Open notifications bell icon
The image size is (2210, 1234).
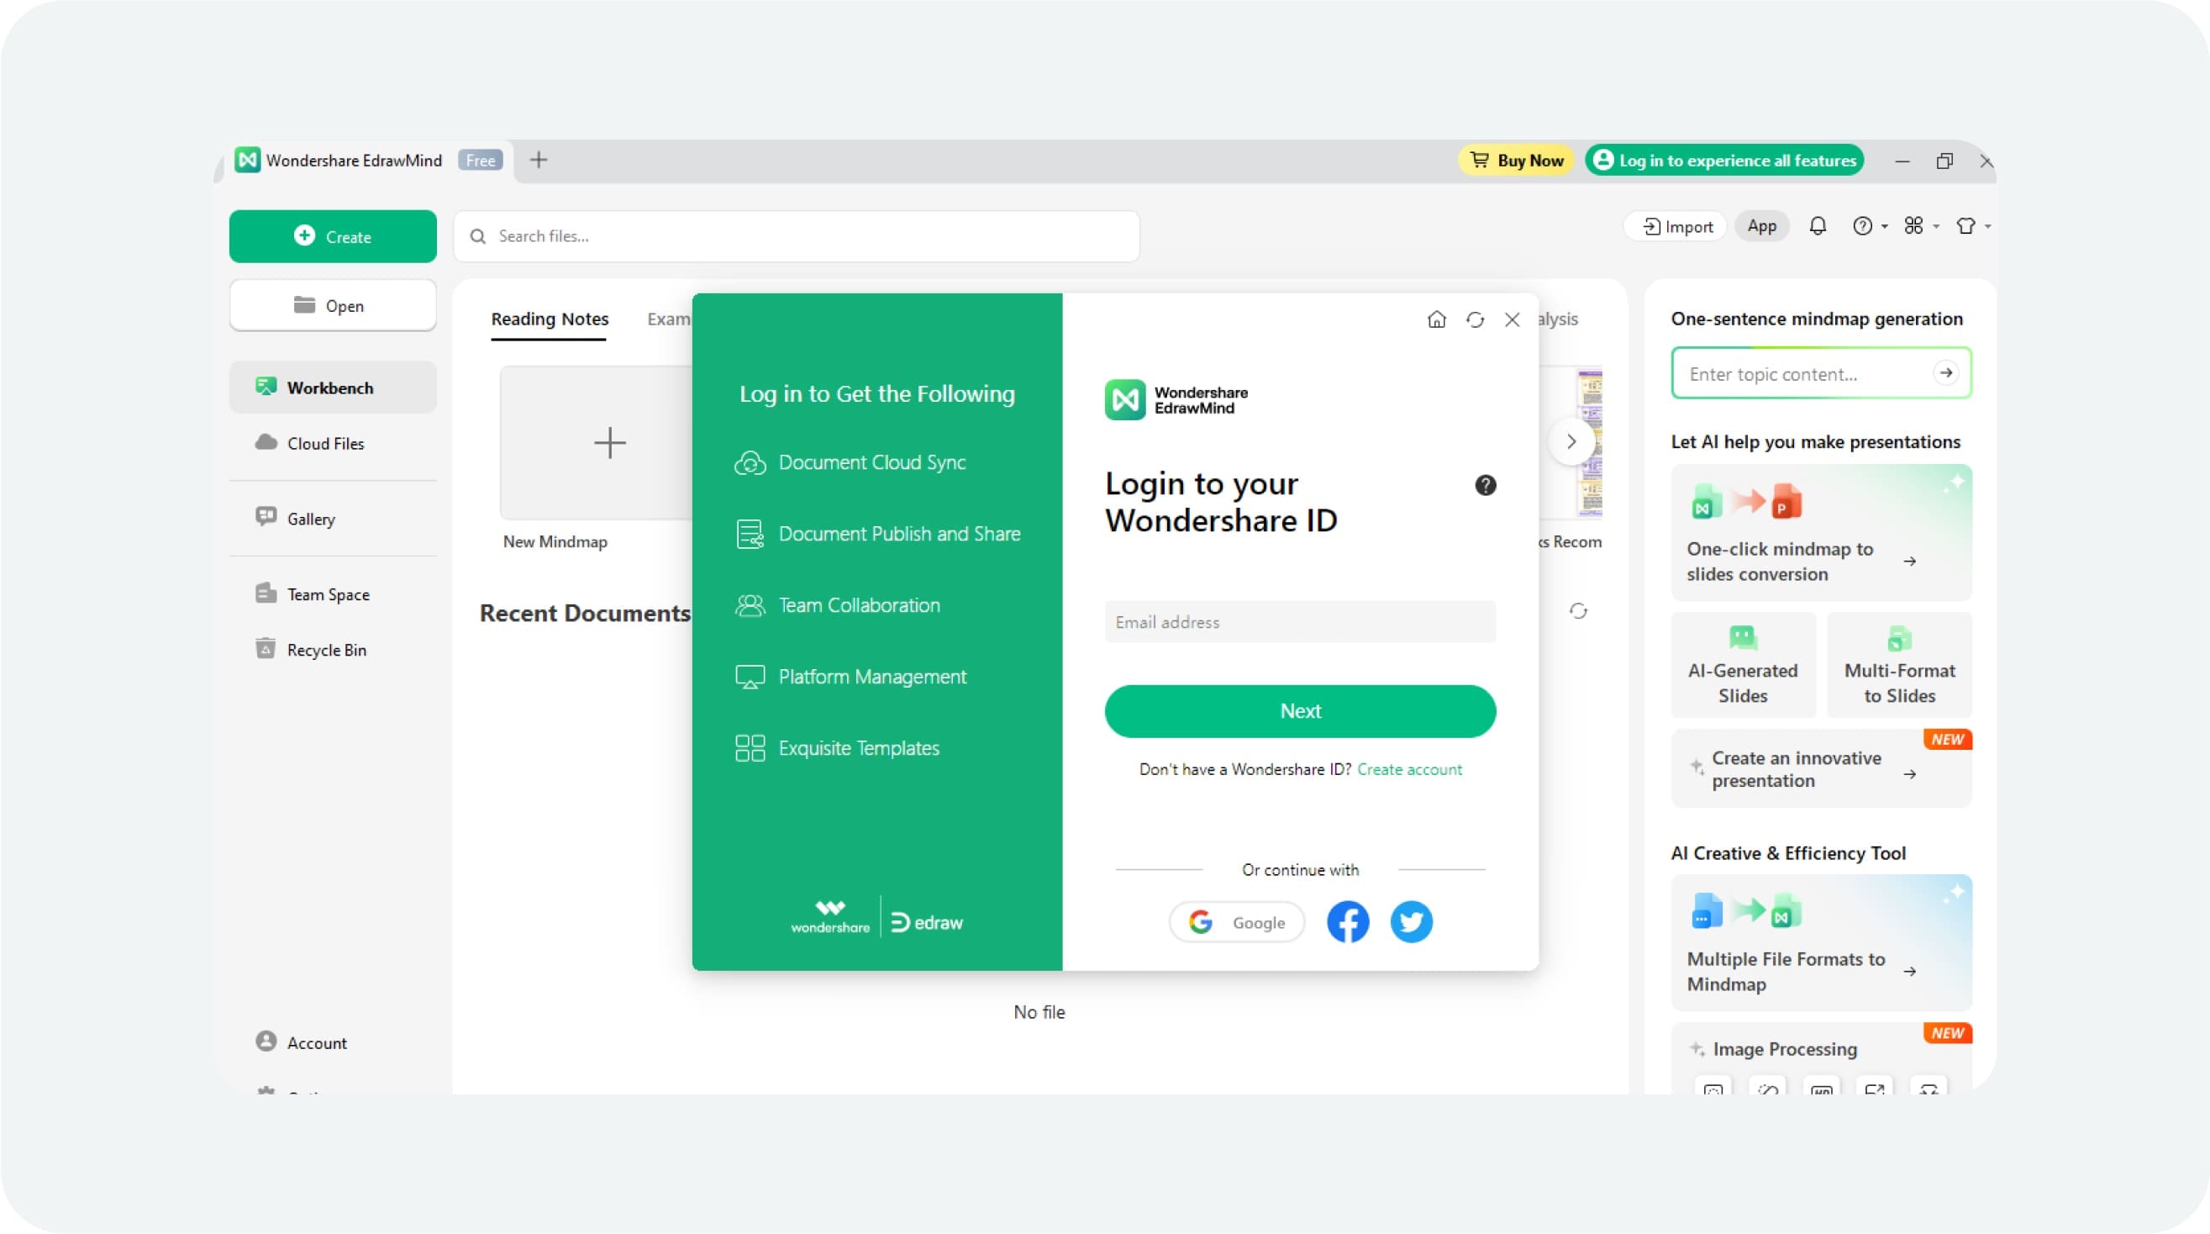click(x=1817, y=227)
